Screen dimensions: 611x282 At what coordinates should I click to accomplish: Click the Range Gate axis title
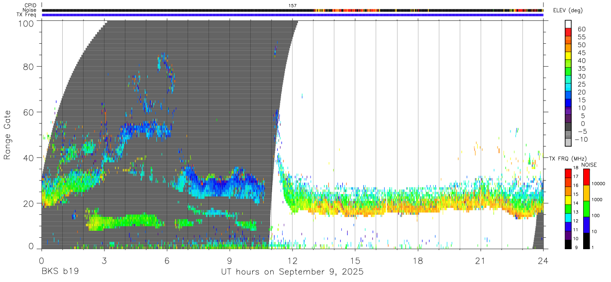click(x=7, y=134)
